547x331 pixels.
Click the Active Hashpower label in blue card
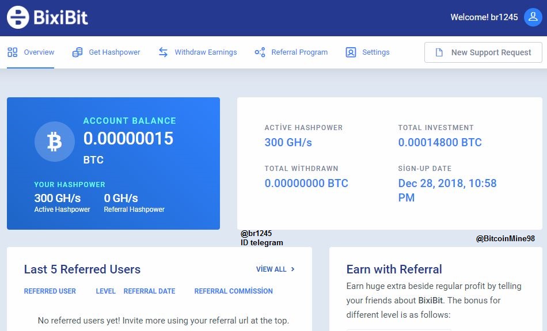(62, 210)
